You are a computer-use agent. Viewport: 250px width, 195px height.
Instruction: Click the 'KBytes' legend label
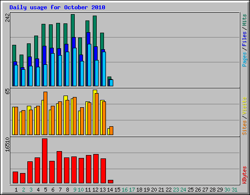(x=244, y=175)
